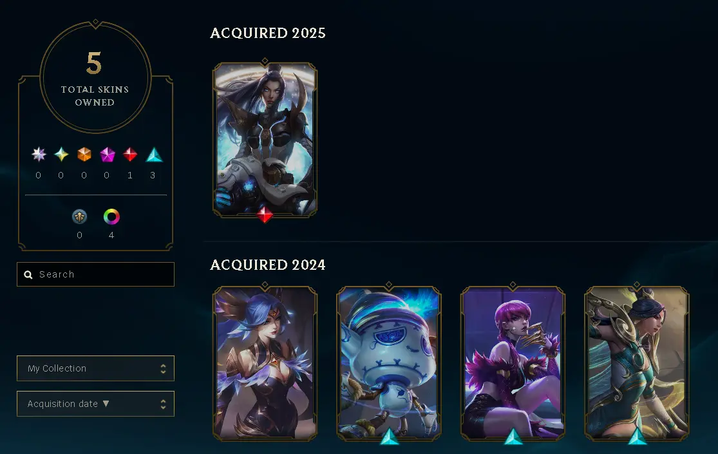Click the orange hexagon rarity gem icon
The width and height of the screenshot is (718, 454).
click(x=84, y=155)
